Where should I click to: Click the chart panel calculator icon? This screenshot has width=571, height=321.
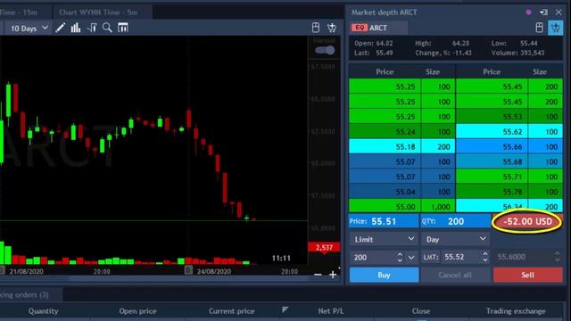click(316, 28)
